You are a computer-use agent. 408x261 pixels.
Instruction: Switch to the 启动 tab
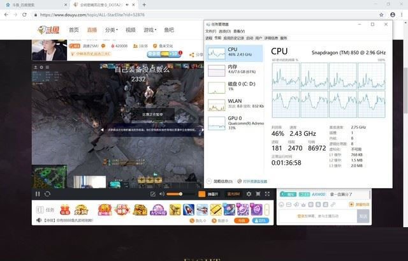[x=249, y=38]
